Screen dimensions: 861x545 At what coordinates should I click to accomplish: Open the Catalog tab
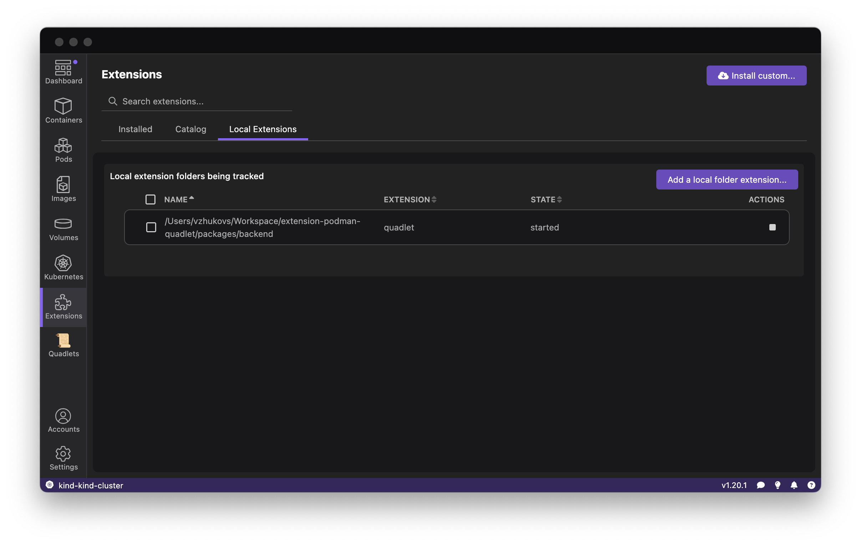190,129
